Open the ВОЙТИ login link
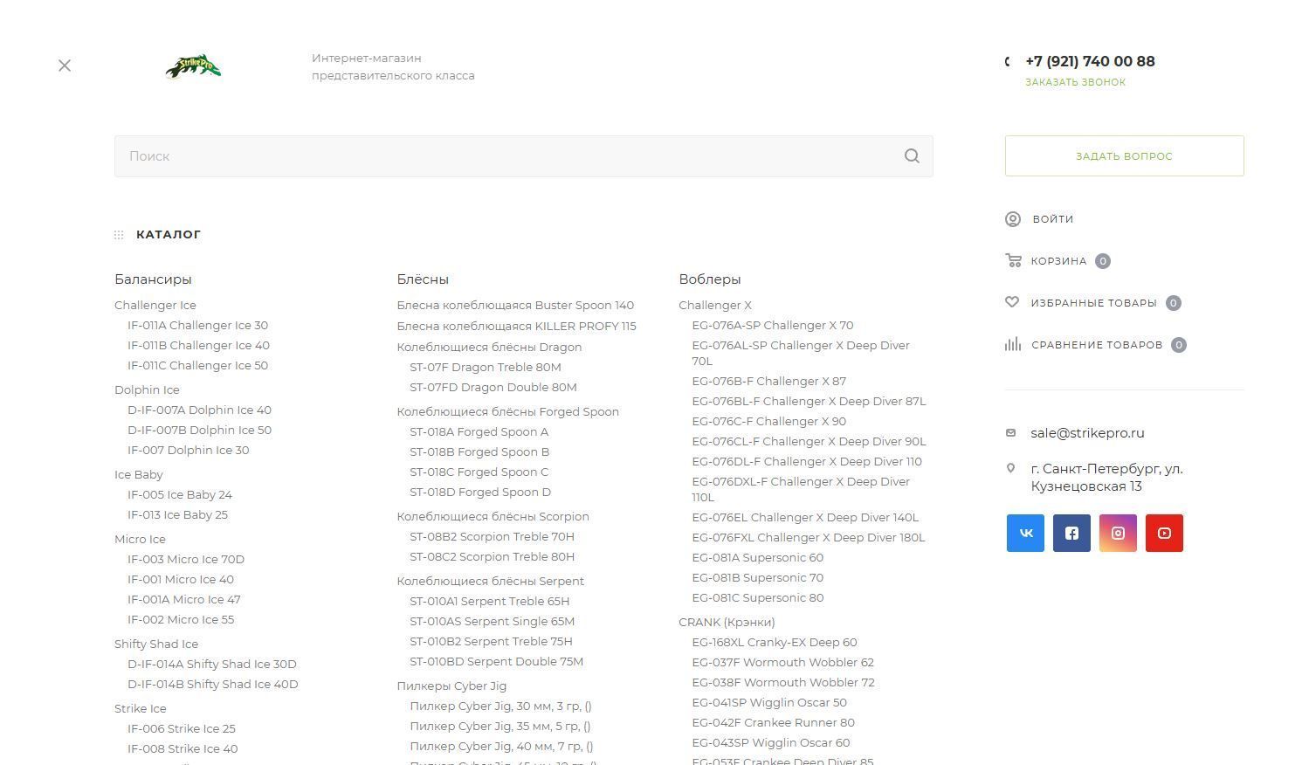1309x765 pixels. point(1053,219)
